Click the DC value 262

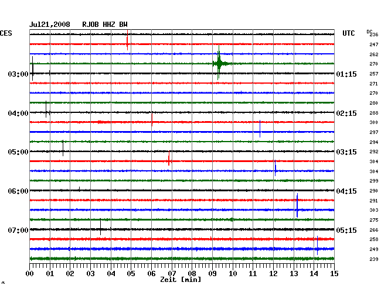coord(374,54)
